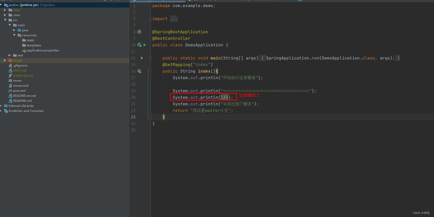
Task: Expand the java folder
Action: pos(14,30)
